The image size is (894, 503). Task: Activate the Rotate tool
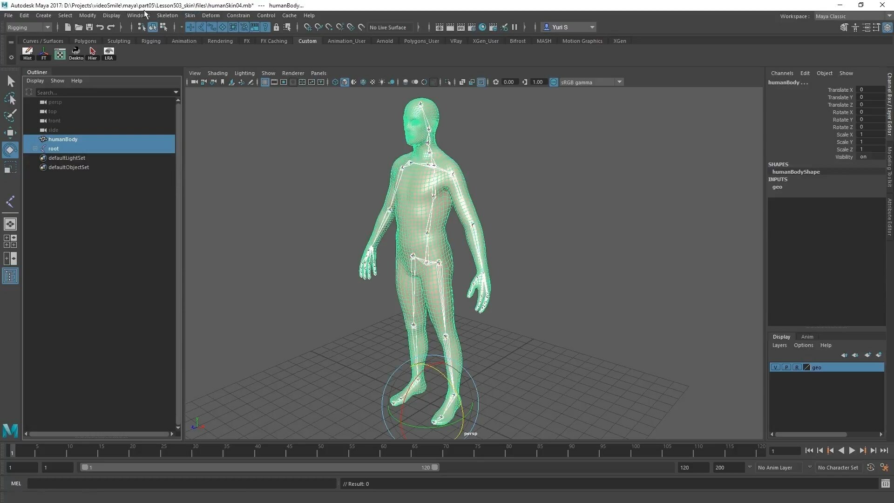pos(10,150)
